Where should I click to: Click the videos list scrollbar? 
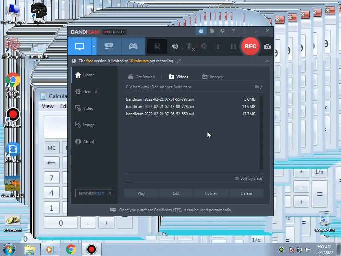[x=261, y=132]
